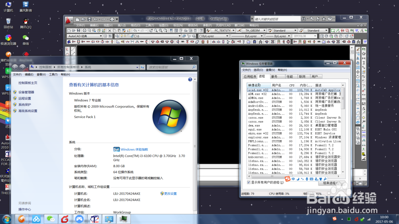The height and width of the screenshot is (224, 399).
Task: Click the Favorites star icon in AutoCAD title bar
Action: tap(324, 19)
